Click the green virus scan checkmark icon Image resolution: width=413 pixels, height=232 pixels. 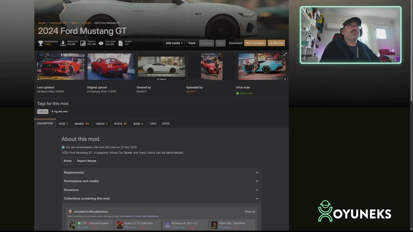pyautogui.click(x=237, y=93)
